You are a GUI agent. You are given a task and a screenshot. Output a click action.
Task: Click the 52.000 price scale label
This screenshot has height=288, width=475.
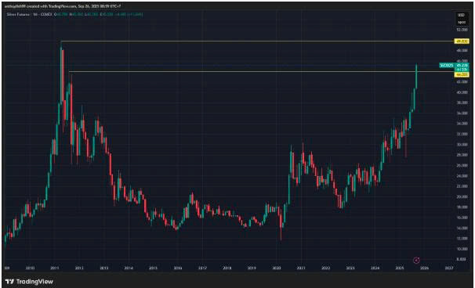pos(462,30)
